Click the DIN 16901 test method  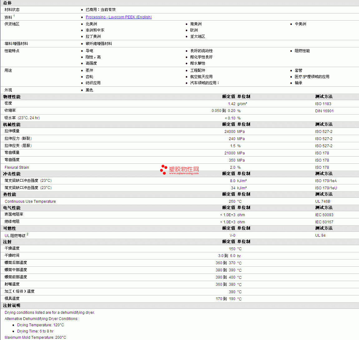click(324, 111)
